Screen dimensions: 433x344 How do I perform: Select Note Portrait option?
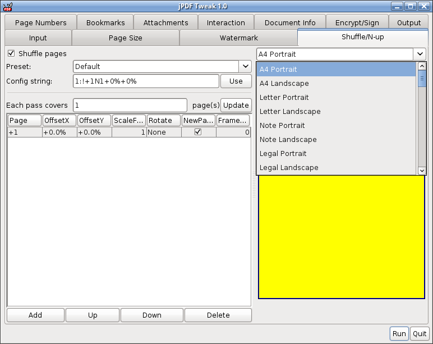pyautogui.click(x=336, y=126)
